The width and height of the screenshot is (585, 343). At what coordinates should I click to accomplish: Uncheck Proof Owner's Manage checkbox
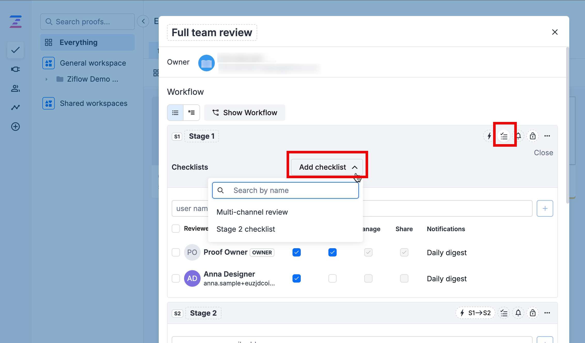tap(368, 252)
